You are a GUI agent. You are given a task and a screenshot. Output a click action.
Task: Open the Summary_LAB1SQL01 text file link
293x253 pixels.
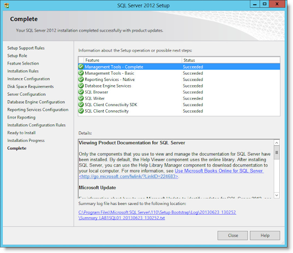(x=122, y=218)
